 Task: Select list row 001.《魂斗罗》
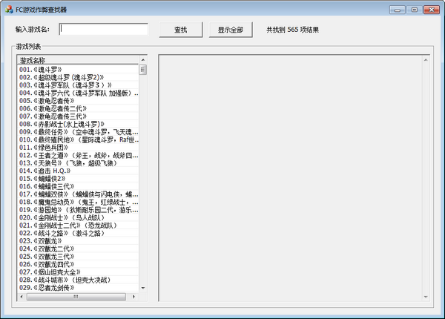point(78,69)
